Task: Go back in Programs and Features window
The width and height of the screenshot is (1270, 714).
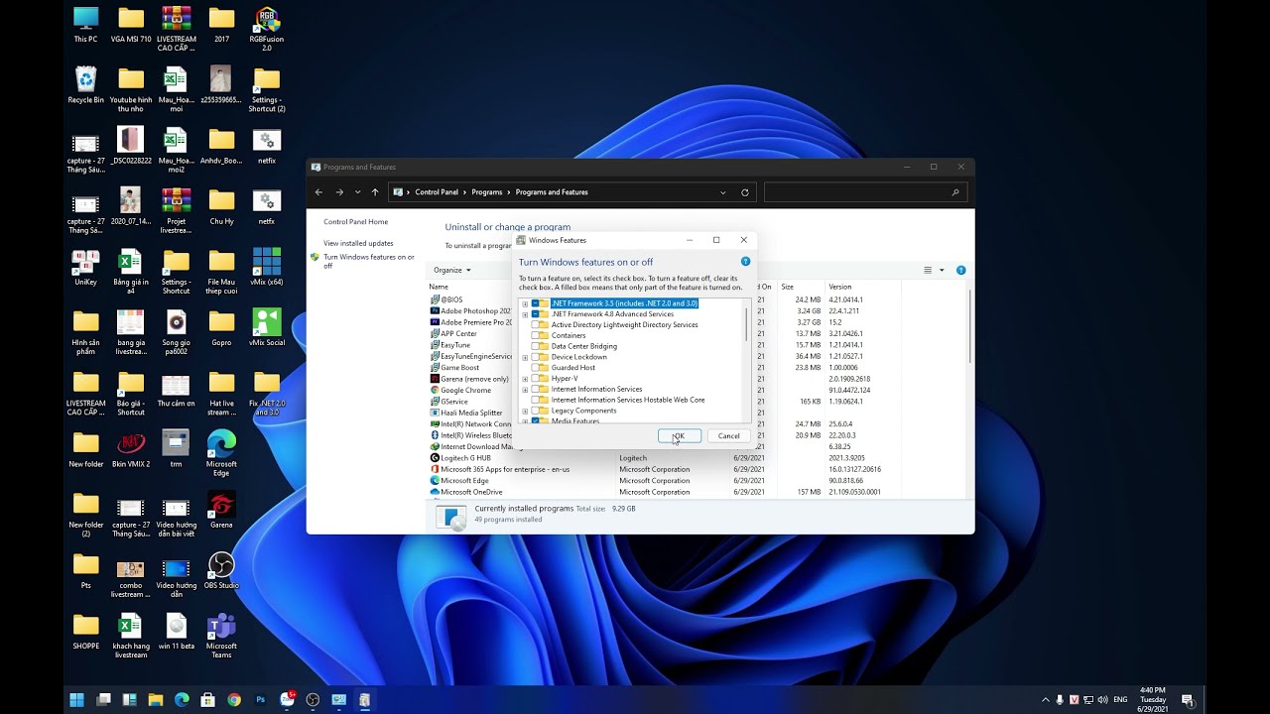Action: tap(318, 192)
